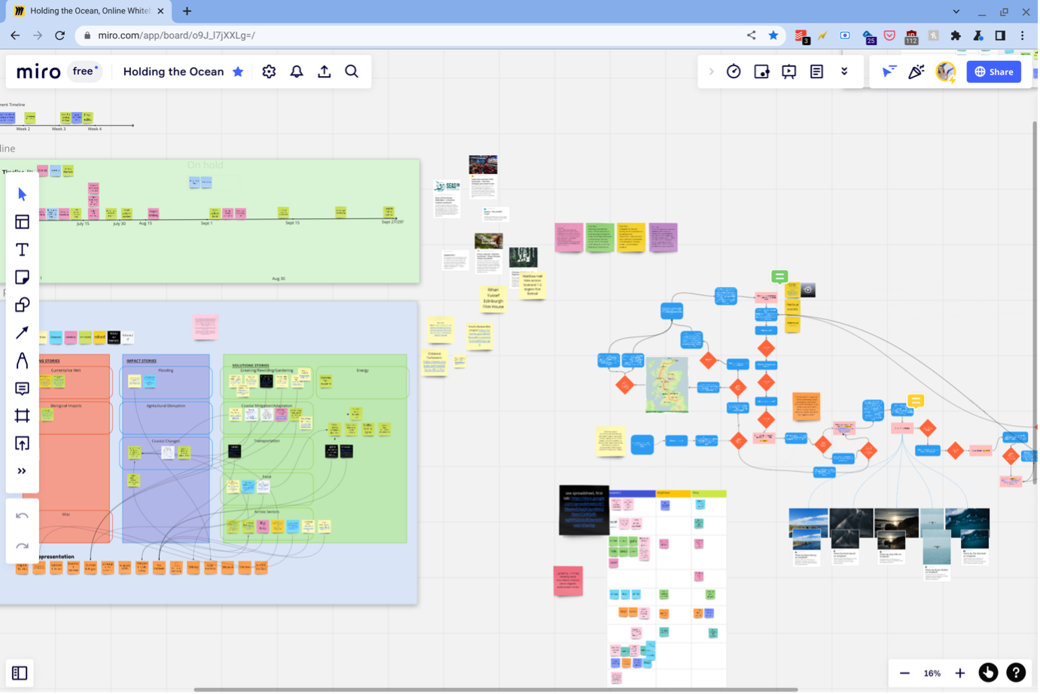Click the Share button
The width and height of the screenshot is (1040, 694).
tap(994, 72)
